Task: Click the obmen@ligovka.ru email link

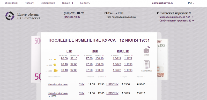Action: [x=163, y=3]
